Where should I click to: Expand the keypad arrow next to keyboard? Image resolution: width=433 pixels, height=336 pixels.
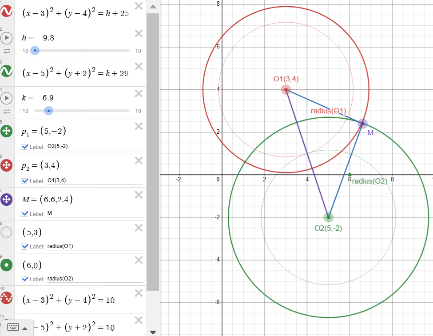tap(25, 328)
